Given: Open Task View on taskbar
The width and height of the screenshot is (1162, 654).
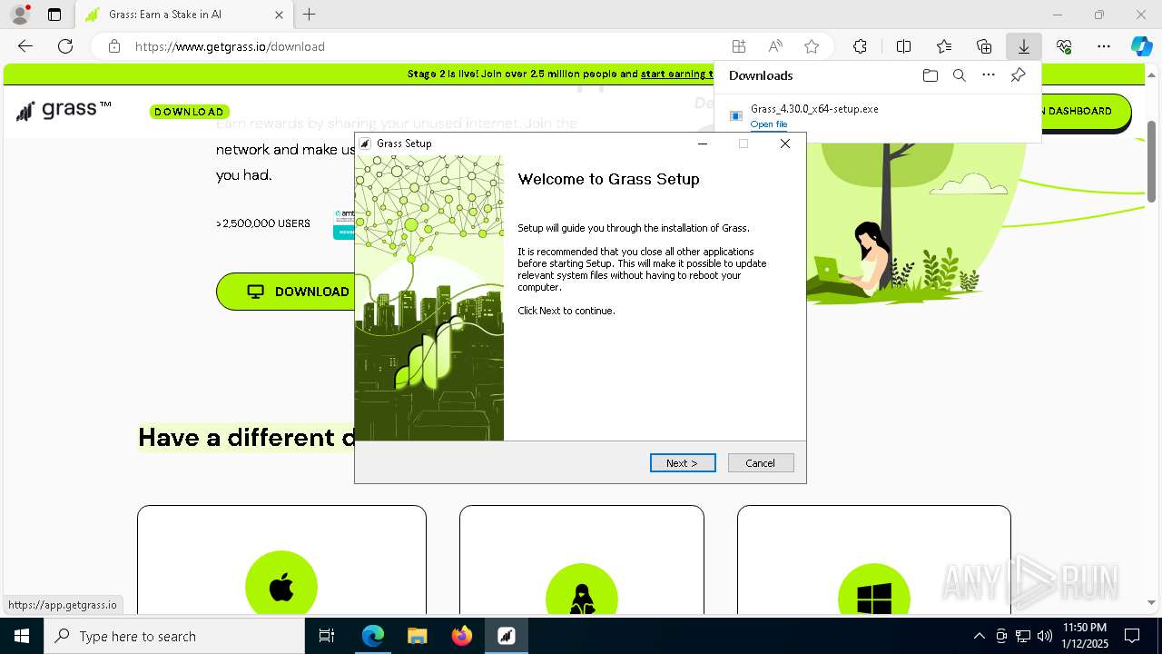Looking at the screenshot, I should 327,636.
